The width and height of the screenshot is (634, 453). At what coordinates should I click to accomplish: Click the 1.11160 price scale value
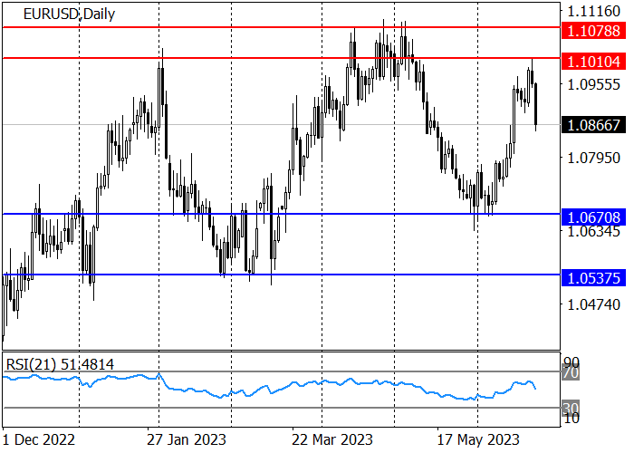click(593, 11)
